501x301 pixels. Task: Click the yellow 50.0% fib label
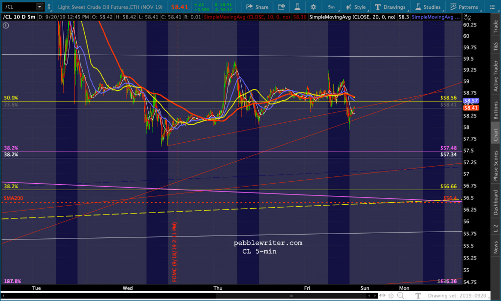pos(11,98)
